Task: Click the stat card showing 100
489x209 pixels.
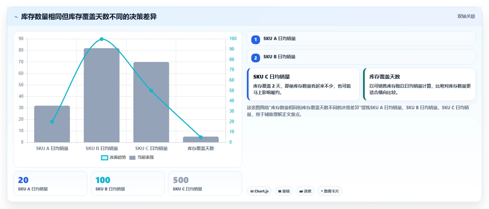Action: [128, 183]
